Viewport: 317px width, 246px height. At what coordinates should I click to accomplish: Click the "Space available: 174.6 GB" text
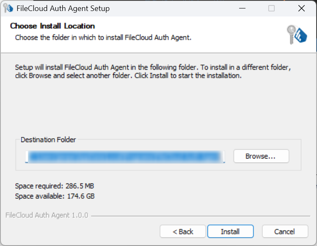(55, 196)
